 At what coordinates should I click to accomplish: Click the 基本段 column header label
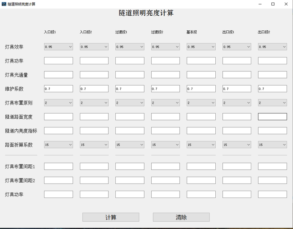pyautogui.click(x=192, y=32)
